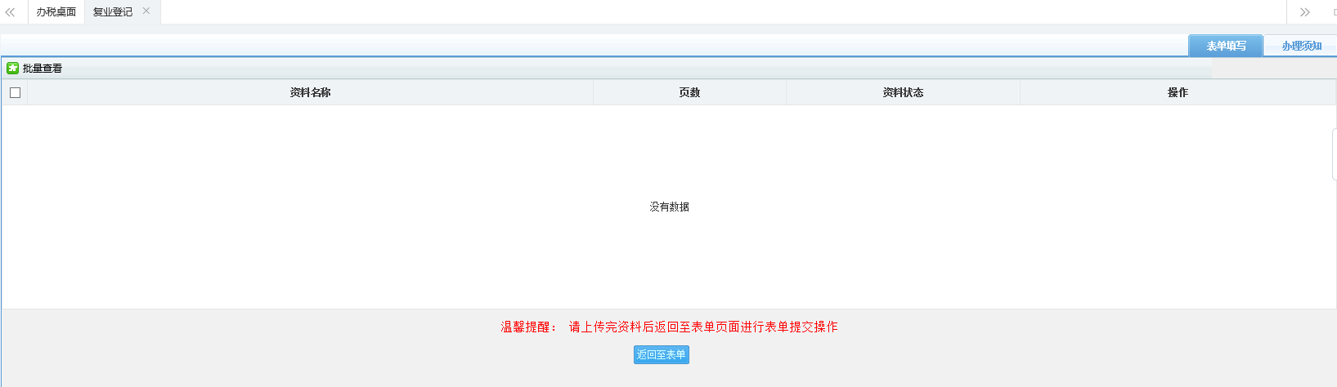Click the green 批量查看 icon
The image size is (1337, 387).
click(x=12, y=69)
